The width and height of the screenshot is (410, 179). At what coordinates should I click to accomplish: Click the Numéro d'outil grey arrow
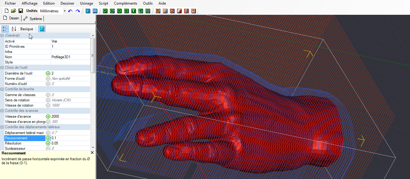point(48,84)
